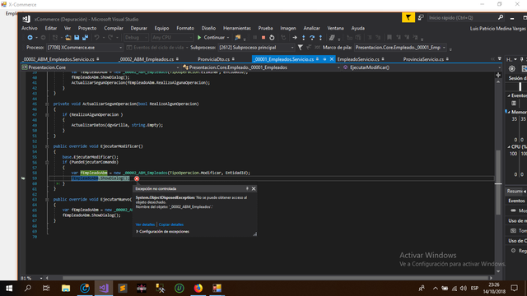Open the EjecutarModificar() member dropdown
Viewport: 527px width, 296px height.
click(422, 67)
